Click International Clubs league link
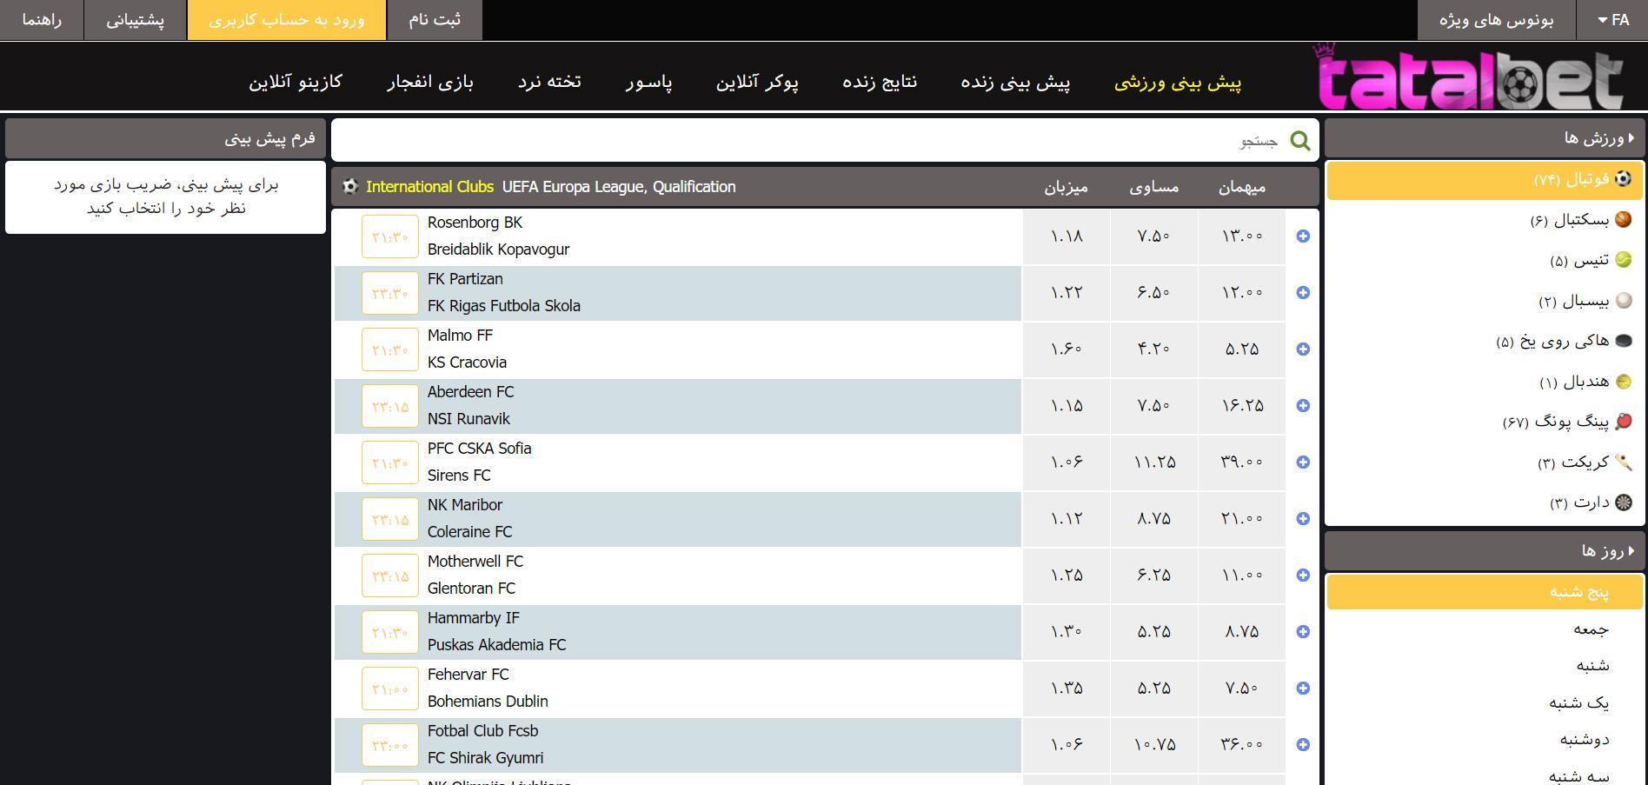The width and height of the screenshot is (1648, 785). coord(429,187)
